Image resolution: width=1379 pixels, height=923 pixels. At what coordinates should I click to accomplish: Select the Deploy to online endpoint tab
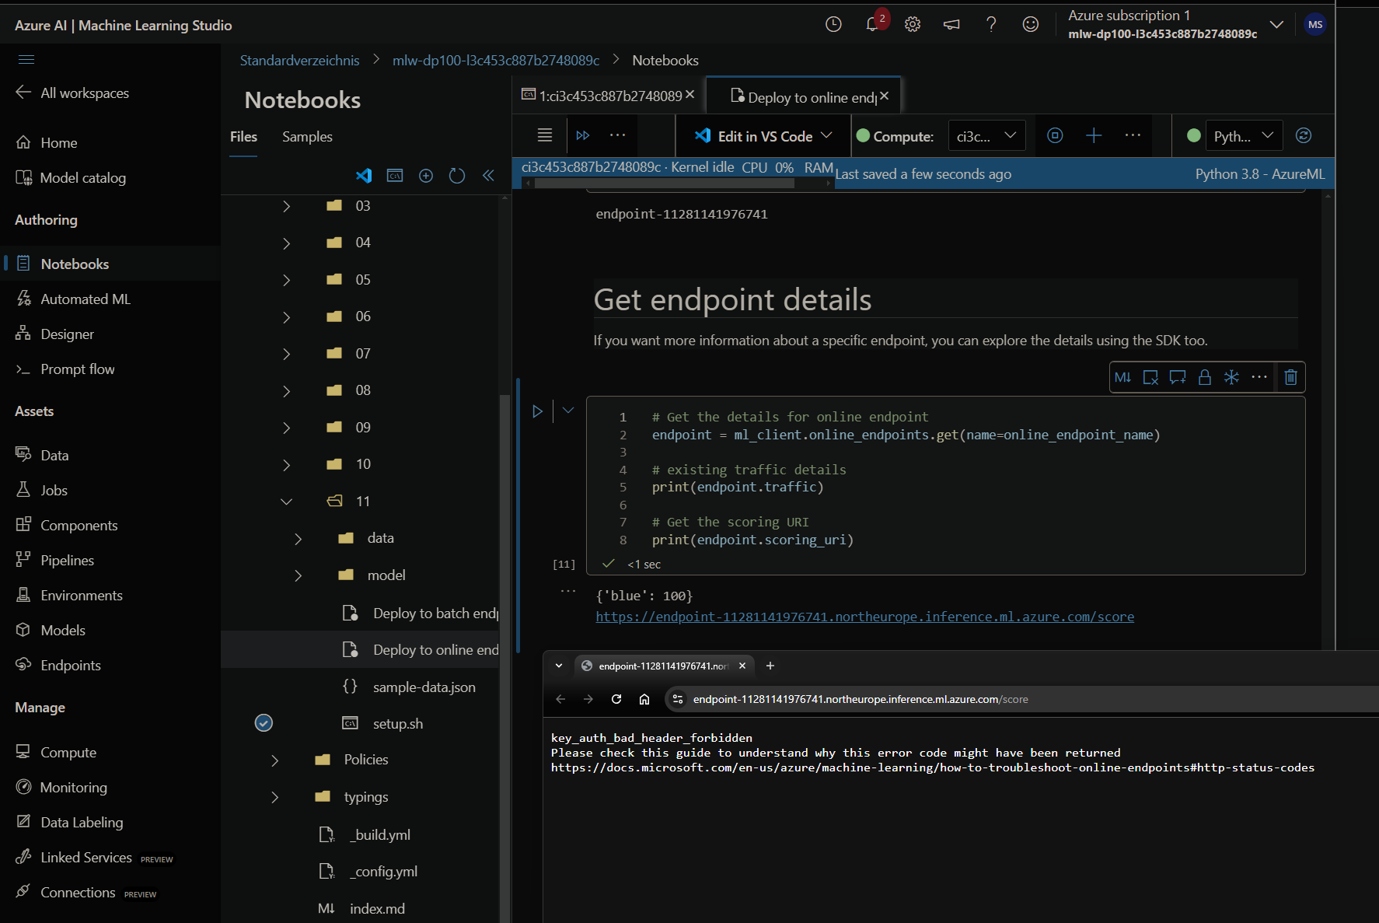(805, 96)
